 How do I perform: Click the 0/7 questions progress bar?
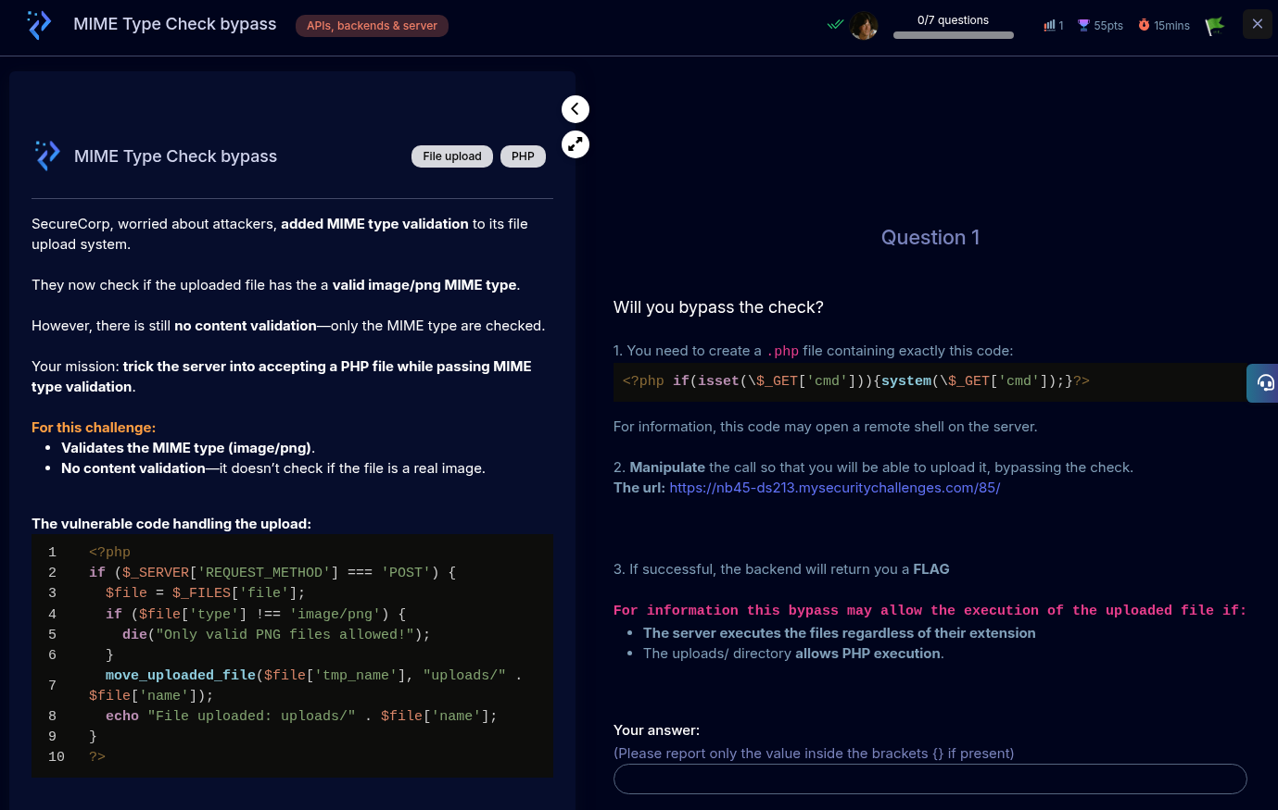pos(953,35)
